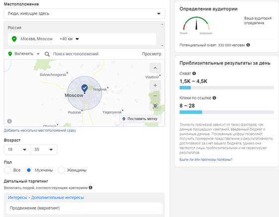
Task: Click the Просмотр button
Action: 152,54
